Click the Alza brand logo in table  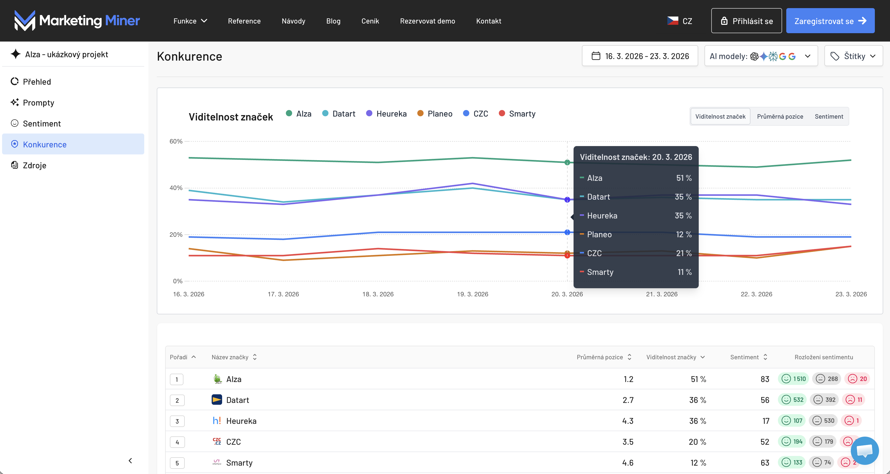217,379
